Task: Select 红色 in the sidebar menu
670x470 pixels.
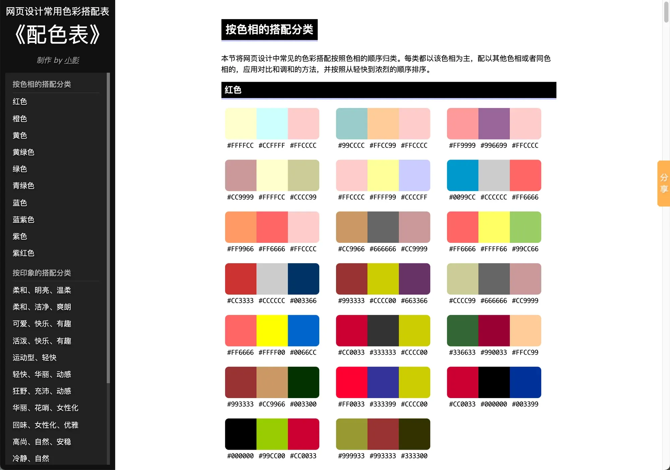Action: (x=20, y=102)
